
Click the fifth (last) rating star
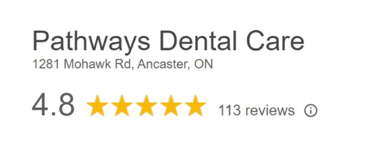195,105
